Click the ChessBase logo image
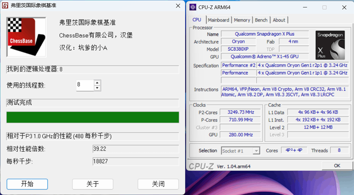 tap(26, 37)
